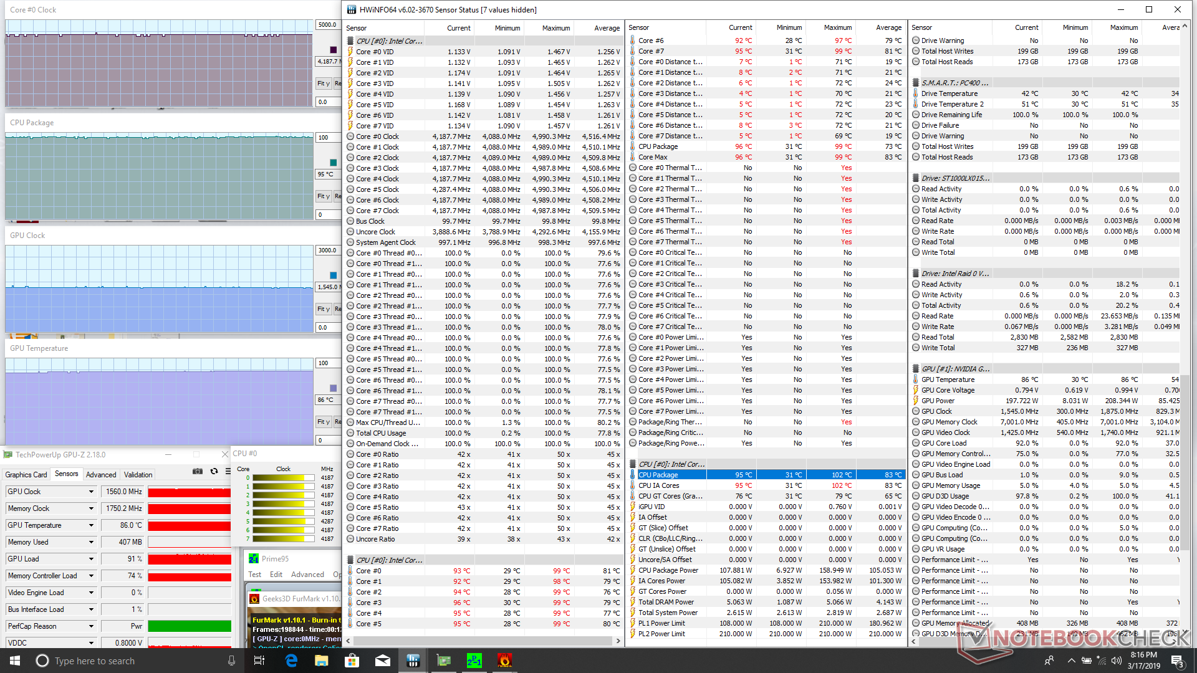
Task: Open HWiNFO from the taskbar
Action: tap(413, 661)
